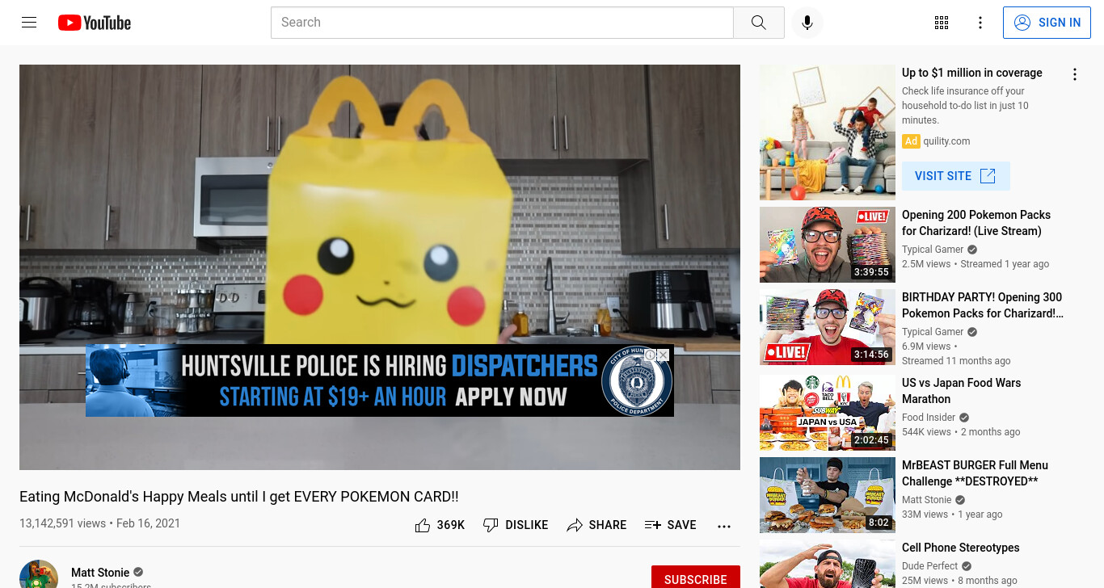Open ad options three-dot menu for quility ad

point(1075,75)
